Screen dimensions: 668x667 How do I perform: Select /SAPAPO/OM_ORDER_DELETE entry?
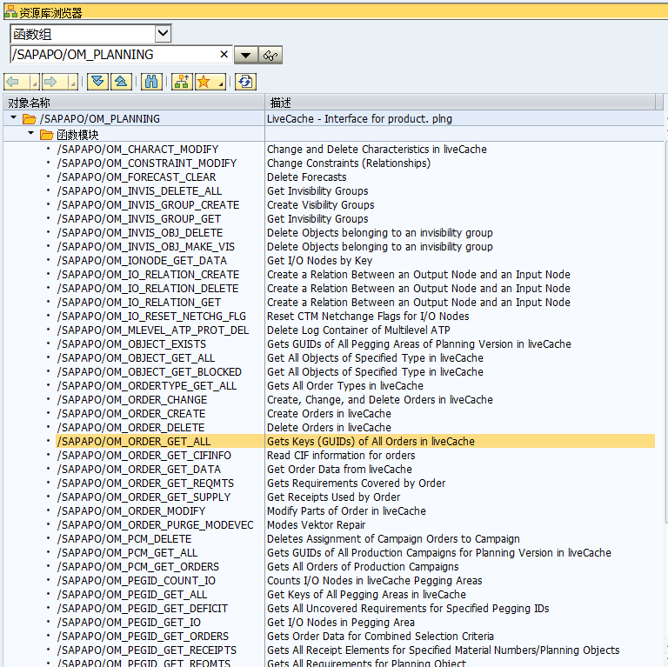click(130, 428)
